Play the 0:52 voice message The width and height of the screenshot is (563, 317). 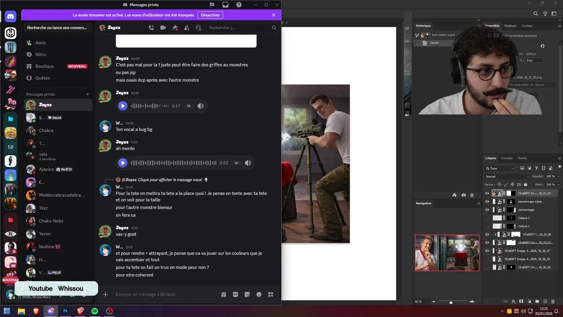coord(123,163)
